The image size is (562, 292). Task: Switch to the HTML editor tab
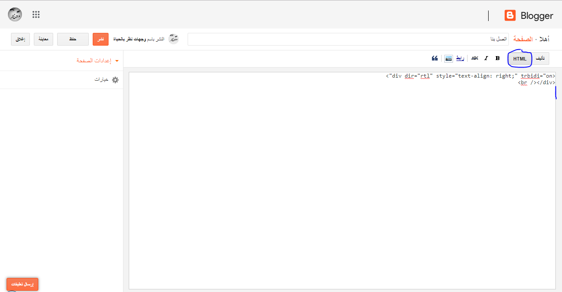[x=520, y=59]
